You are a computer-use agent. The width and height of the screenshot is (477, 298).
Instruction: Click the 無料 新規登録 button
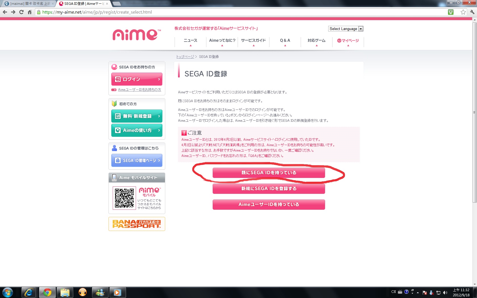pyautogui.click(x=137, y=116)
